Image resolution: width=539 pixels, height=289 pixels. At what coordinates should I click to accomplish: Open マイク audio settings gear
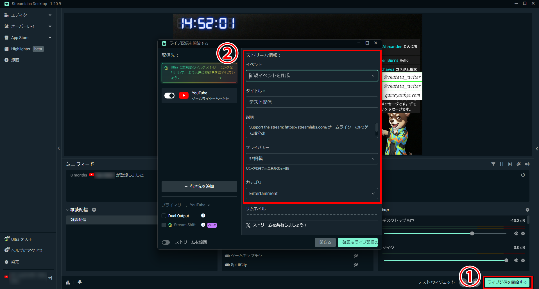[523, 260]
